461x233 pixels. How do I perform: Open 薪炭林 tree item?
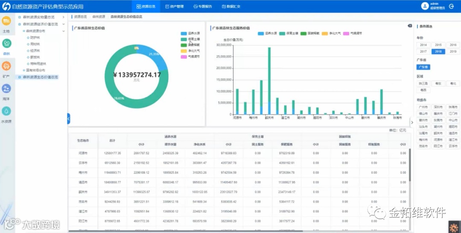(x=35, y=57)
